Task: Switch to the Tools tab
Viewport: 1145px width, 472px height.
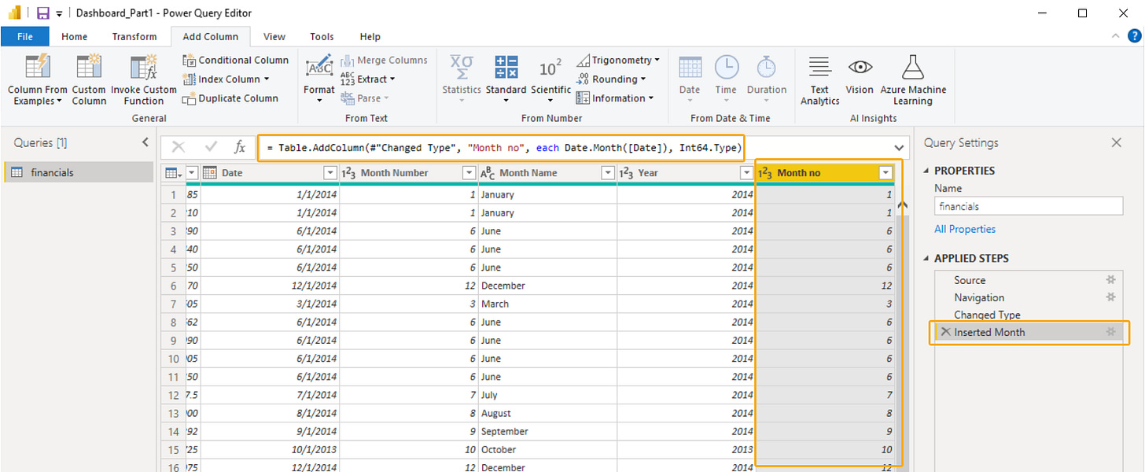Action: [x=322, y=36]
